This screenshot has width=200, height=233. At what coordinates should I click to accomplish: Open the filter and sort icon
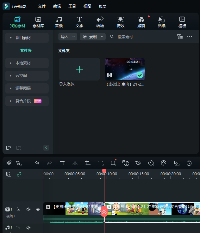[x=180, y=37]
